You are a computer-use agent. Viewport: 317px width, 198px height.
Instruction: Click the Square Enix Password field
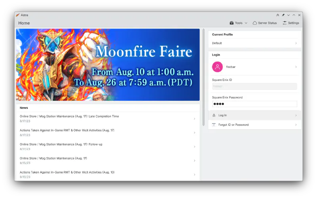pyautogui.click(x=254, y=104)
